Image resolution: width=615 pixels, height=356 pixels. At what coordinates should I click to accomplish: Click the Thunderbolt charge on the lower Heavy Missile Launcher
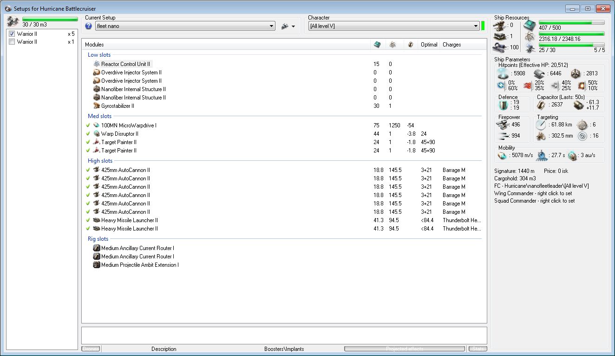pyautogui.click(x=462, y=229)
